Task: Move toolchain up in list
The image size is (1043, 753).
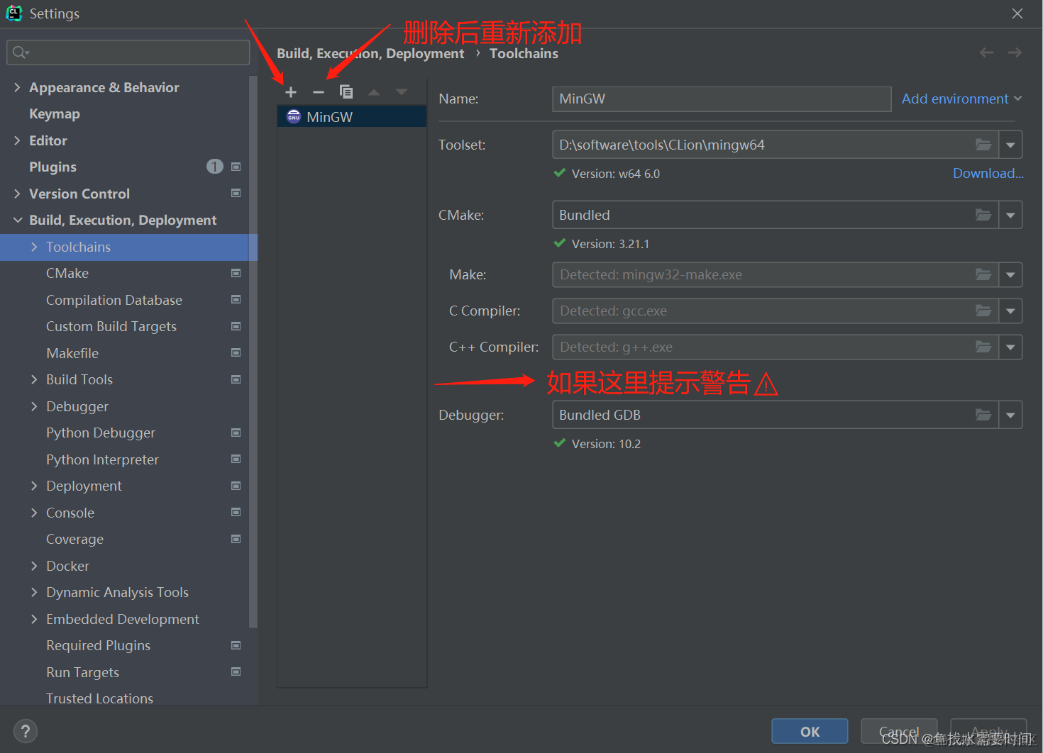Action: tap(374, 92)
